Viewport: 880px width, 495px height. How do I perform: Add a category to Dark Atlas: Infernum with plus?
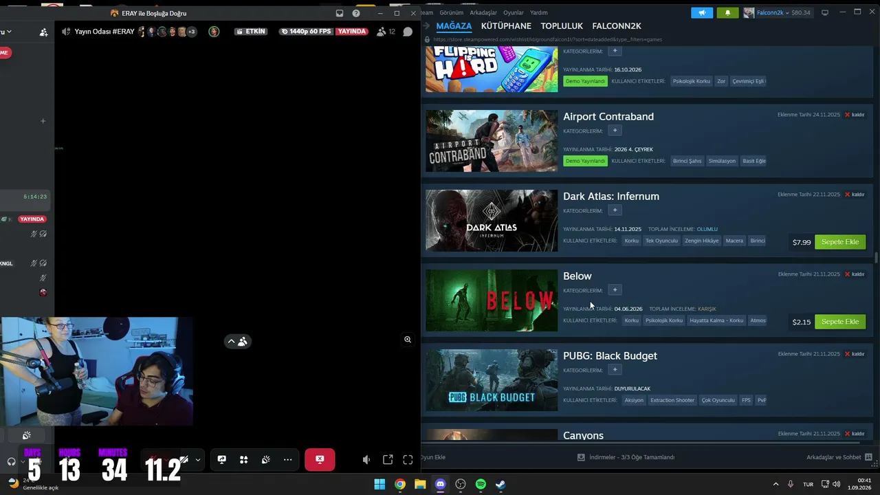[x=615, y=210]
